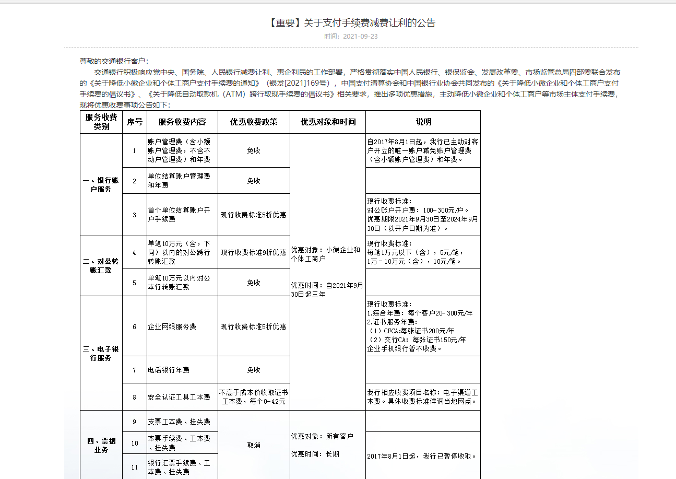Click 免收 in the 电话银行年费 row
Image resolution: width=676 pixels, height=479 pixels.
254,370
